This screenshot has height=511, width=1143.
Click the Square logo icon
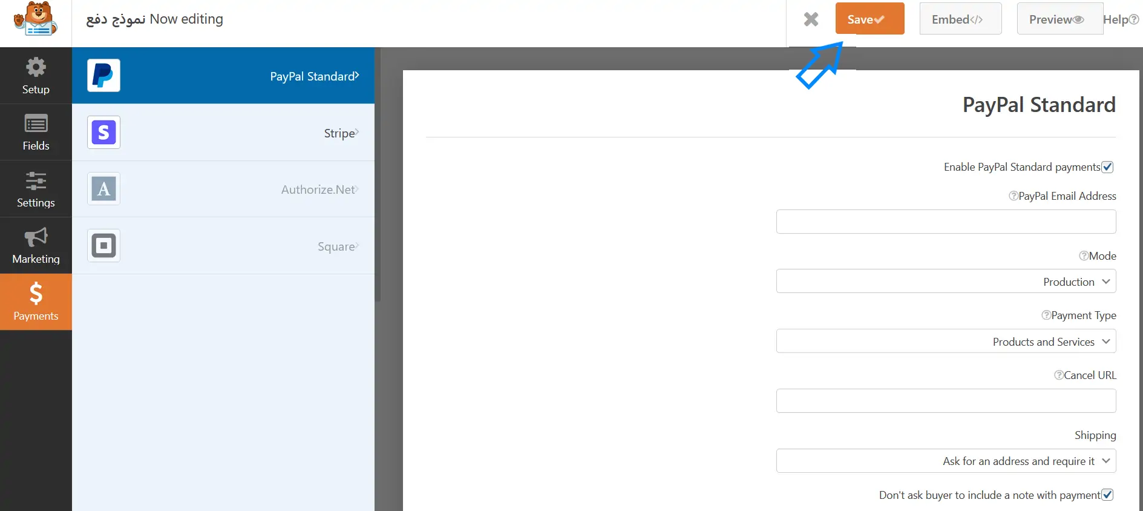(x=103, y=245)
